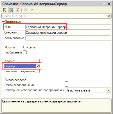Select the Клиент property label
This screenshot has width=113, height=114.
pyautogui.click(x=10, y=61)
